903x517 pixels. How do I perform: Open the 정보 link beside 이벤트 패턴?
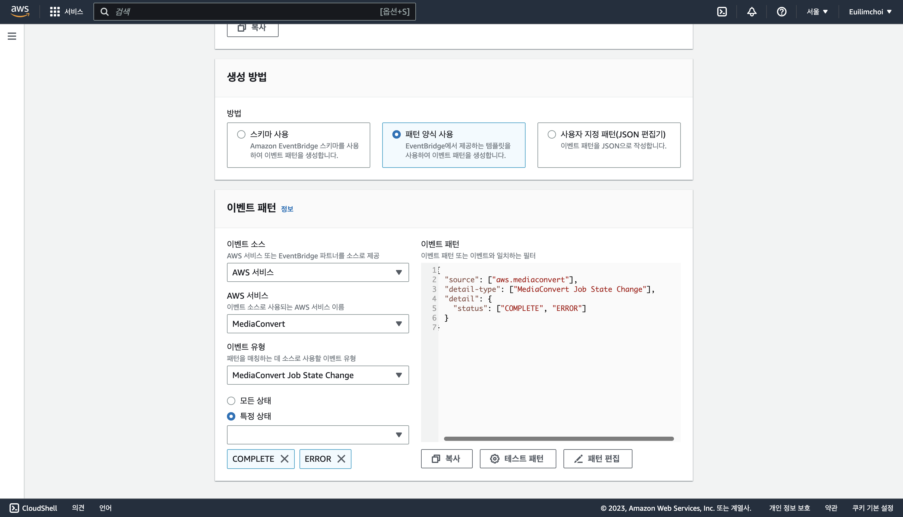point(287,209)
